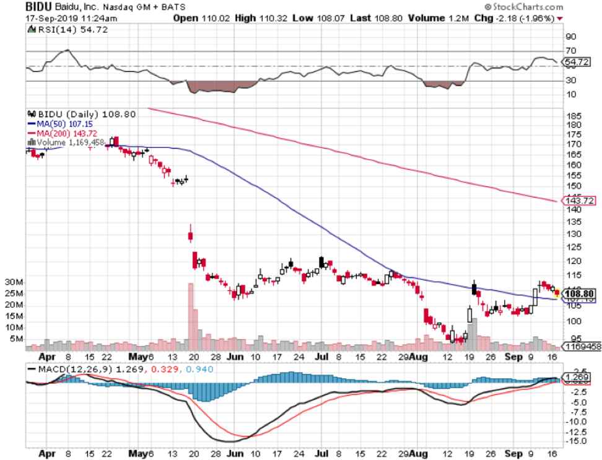Click the '17-Sep-2019 11:24am' timestamp
Screen dimensions: 602x460
pyautogui.click(x=71, y=19)
